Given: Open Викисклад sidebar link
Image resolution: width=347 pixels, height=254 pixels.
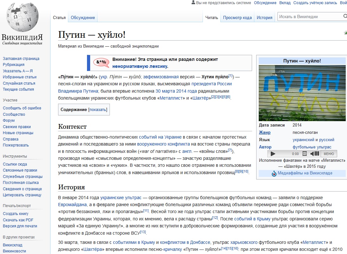Looking at the screenshot, I should click(x=13, y=245).
